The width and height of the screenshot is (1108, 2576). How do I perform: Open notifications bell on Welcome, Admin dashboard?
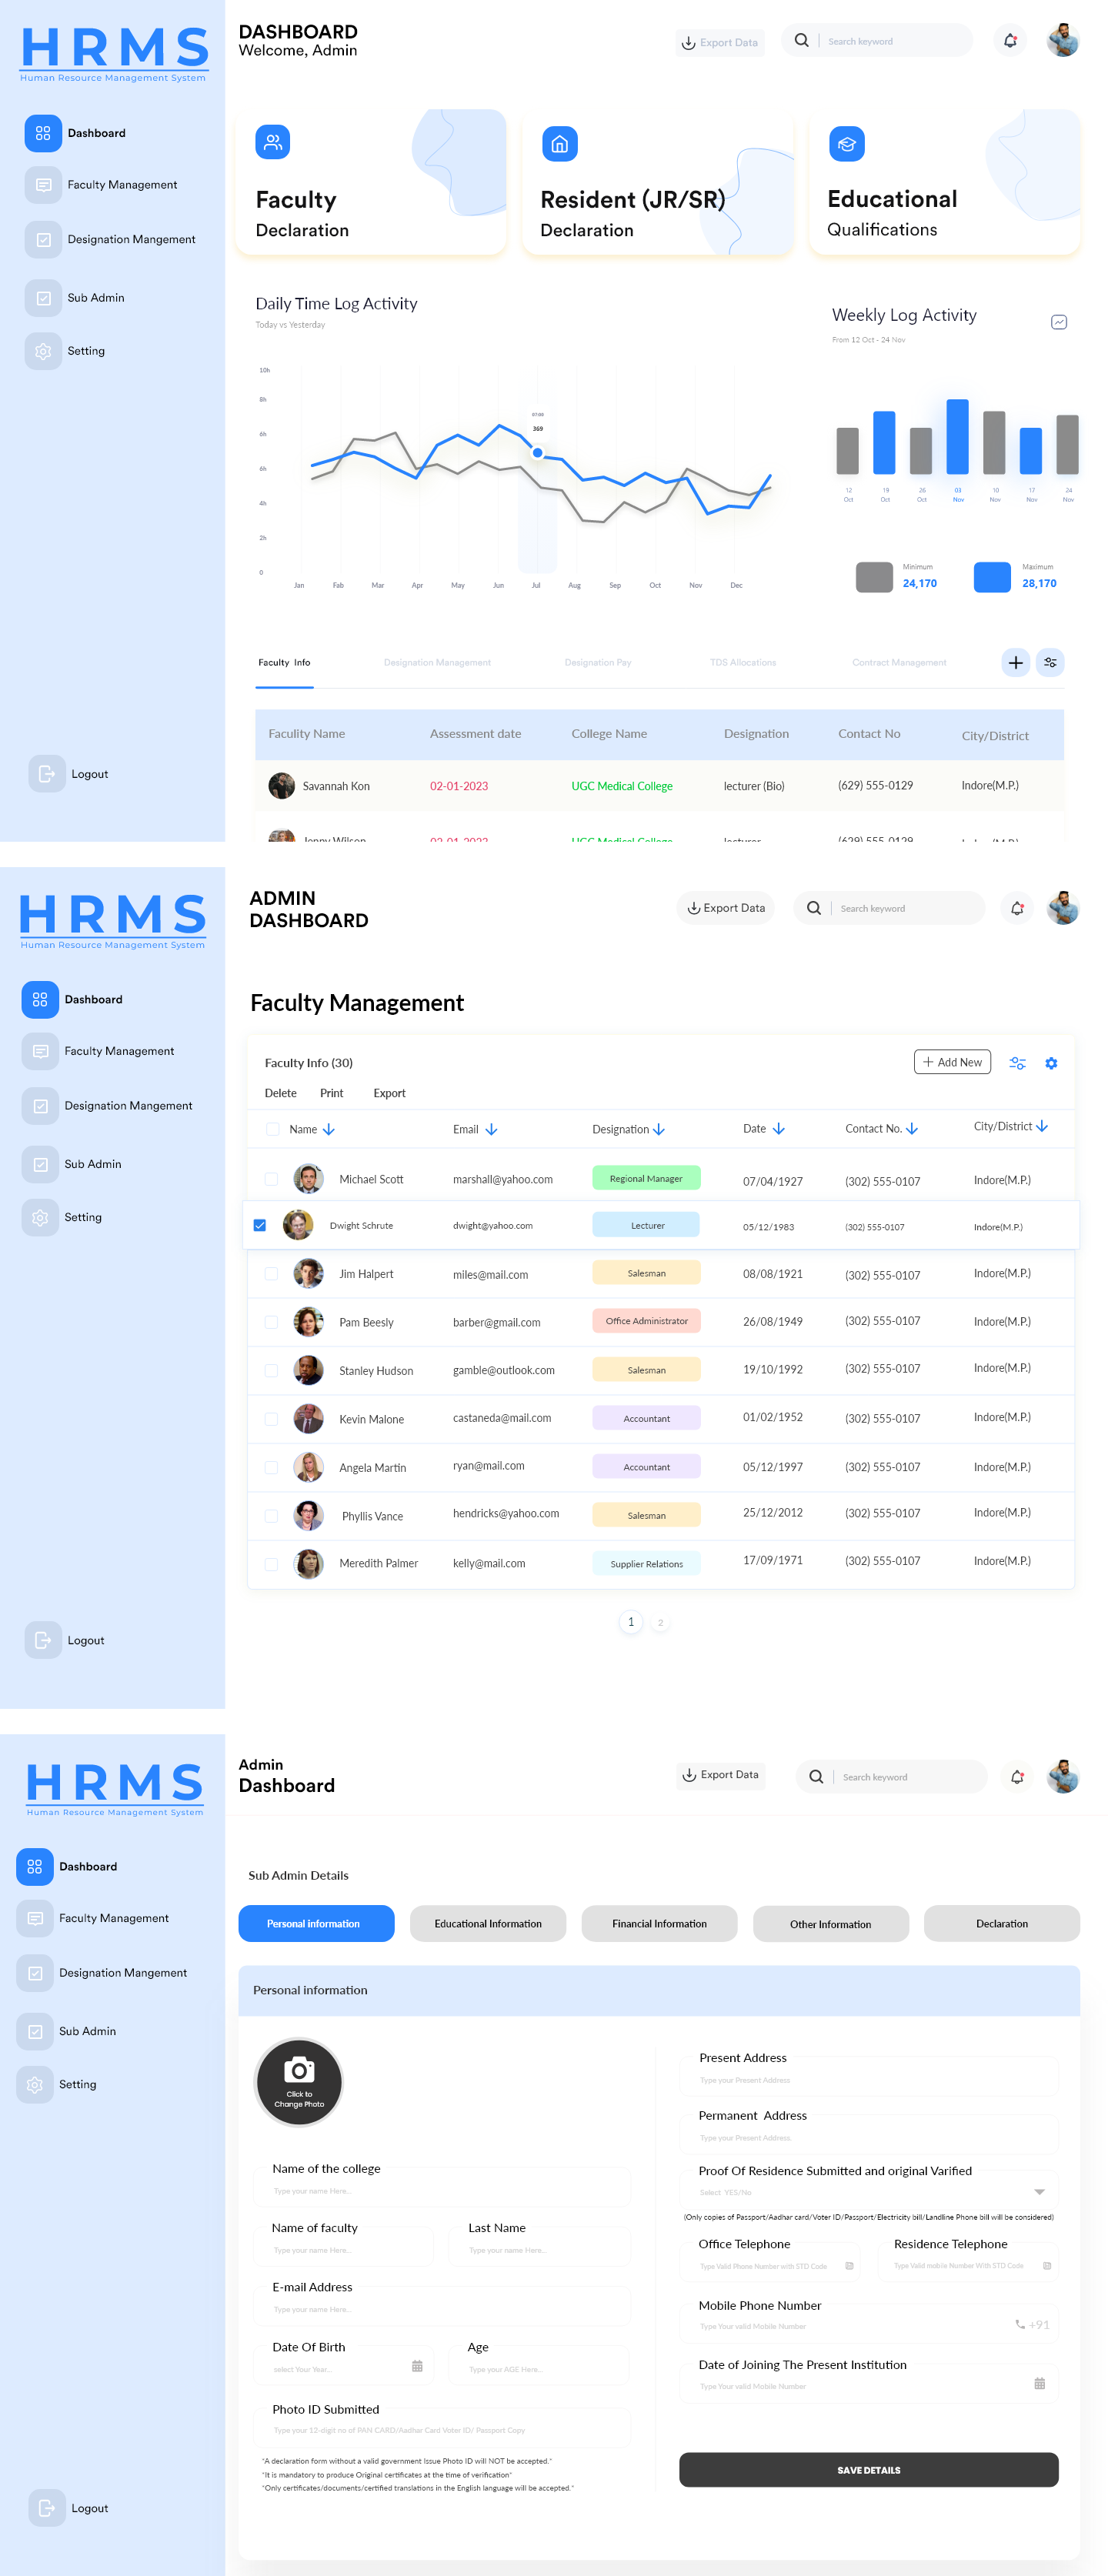tap(1010, 41)
